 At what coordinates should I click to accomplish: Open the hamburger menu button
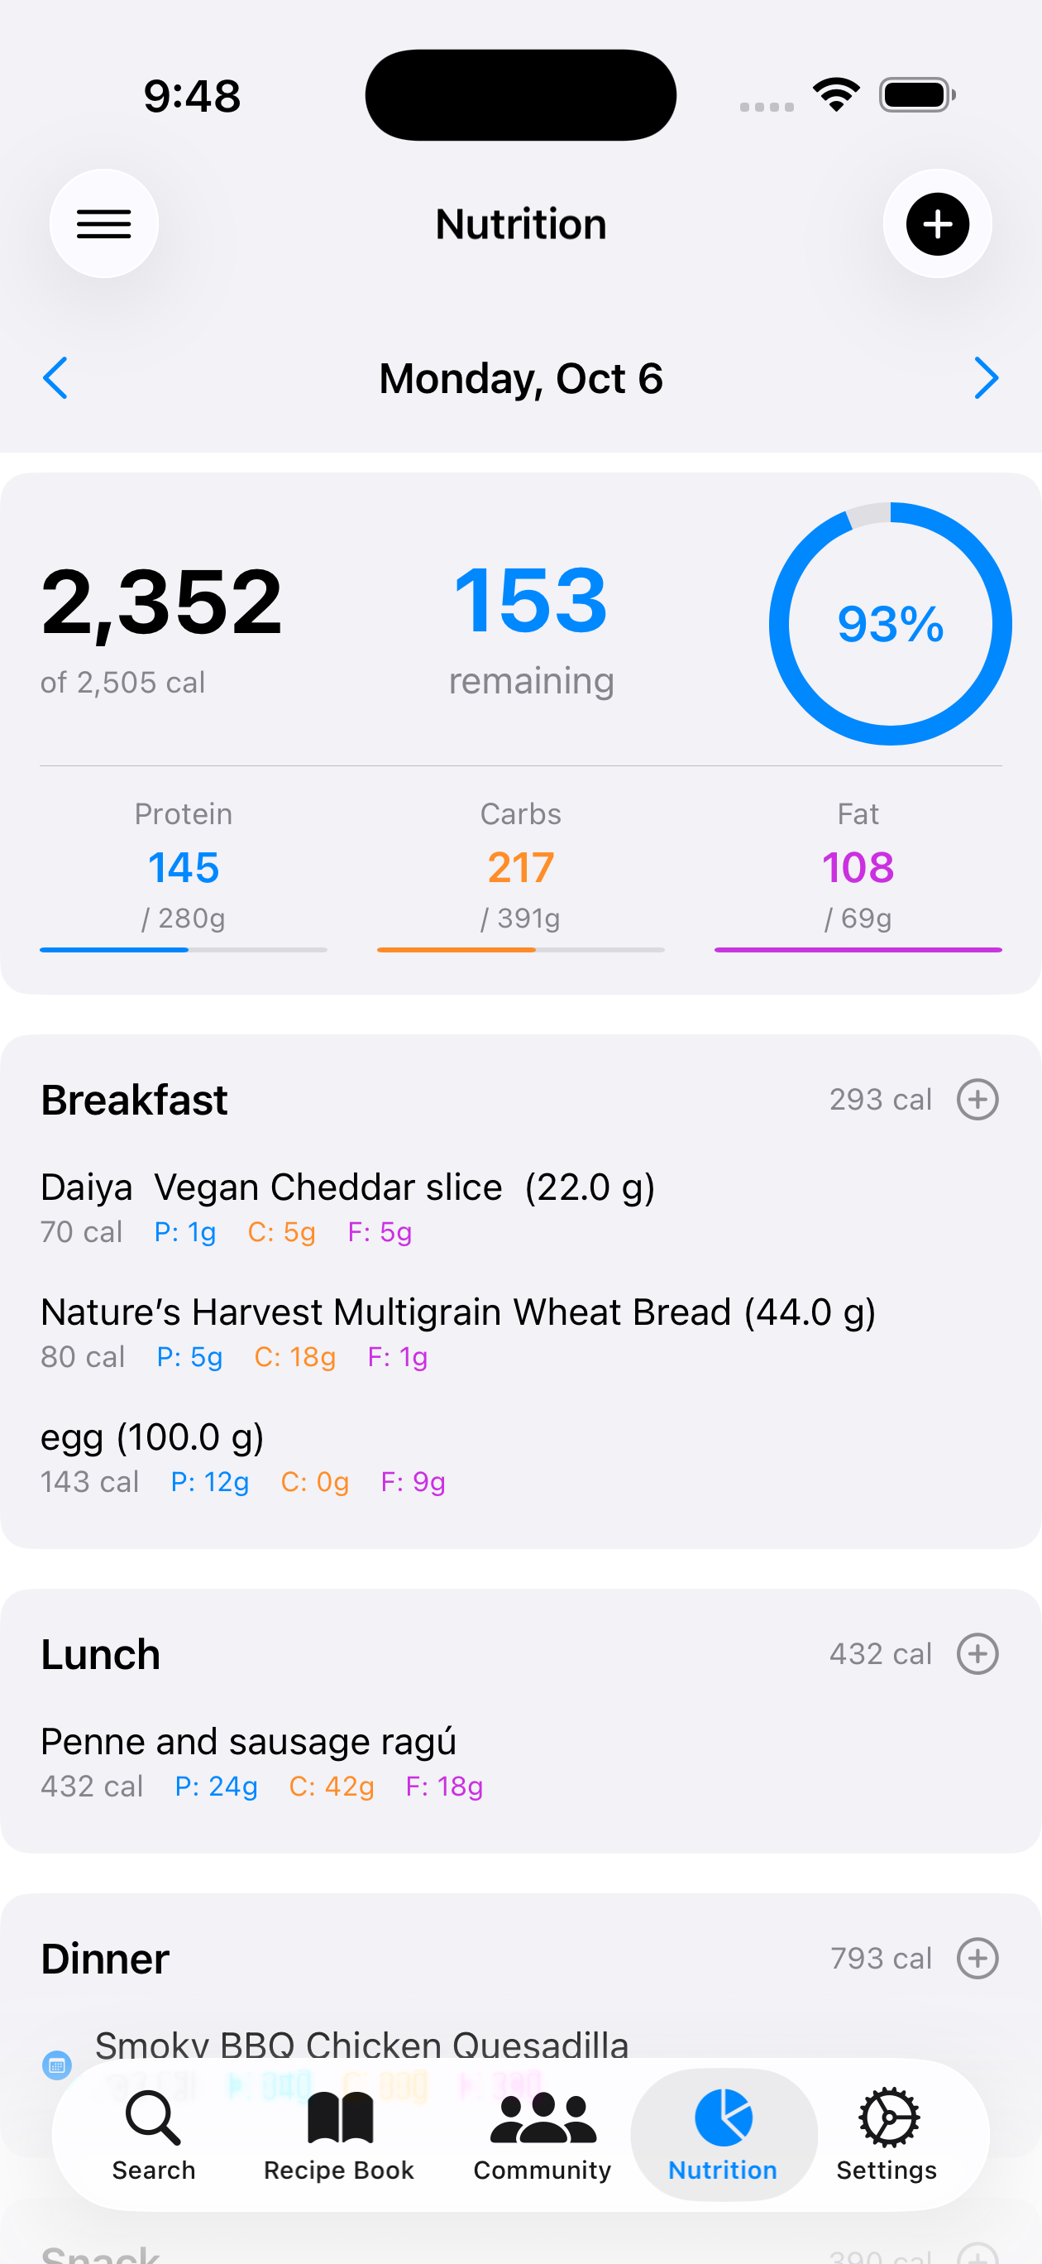click(x=103, y=224)
